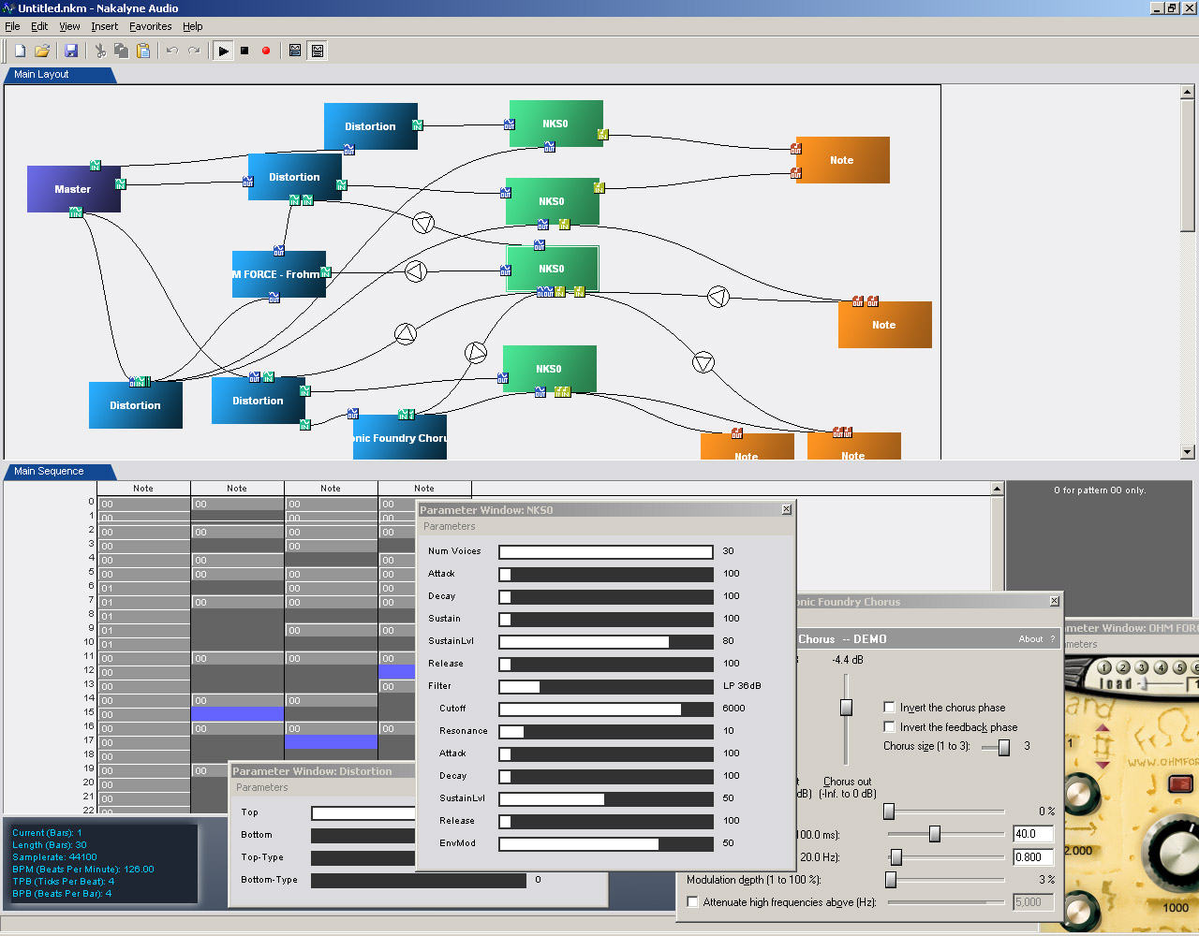Open the Edit menu
The height and width of the screenshot is (936, 1199).
pos(39,26)
